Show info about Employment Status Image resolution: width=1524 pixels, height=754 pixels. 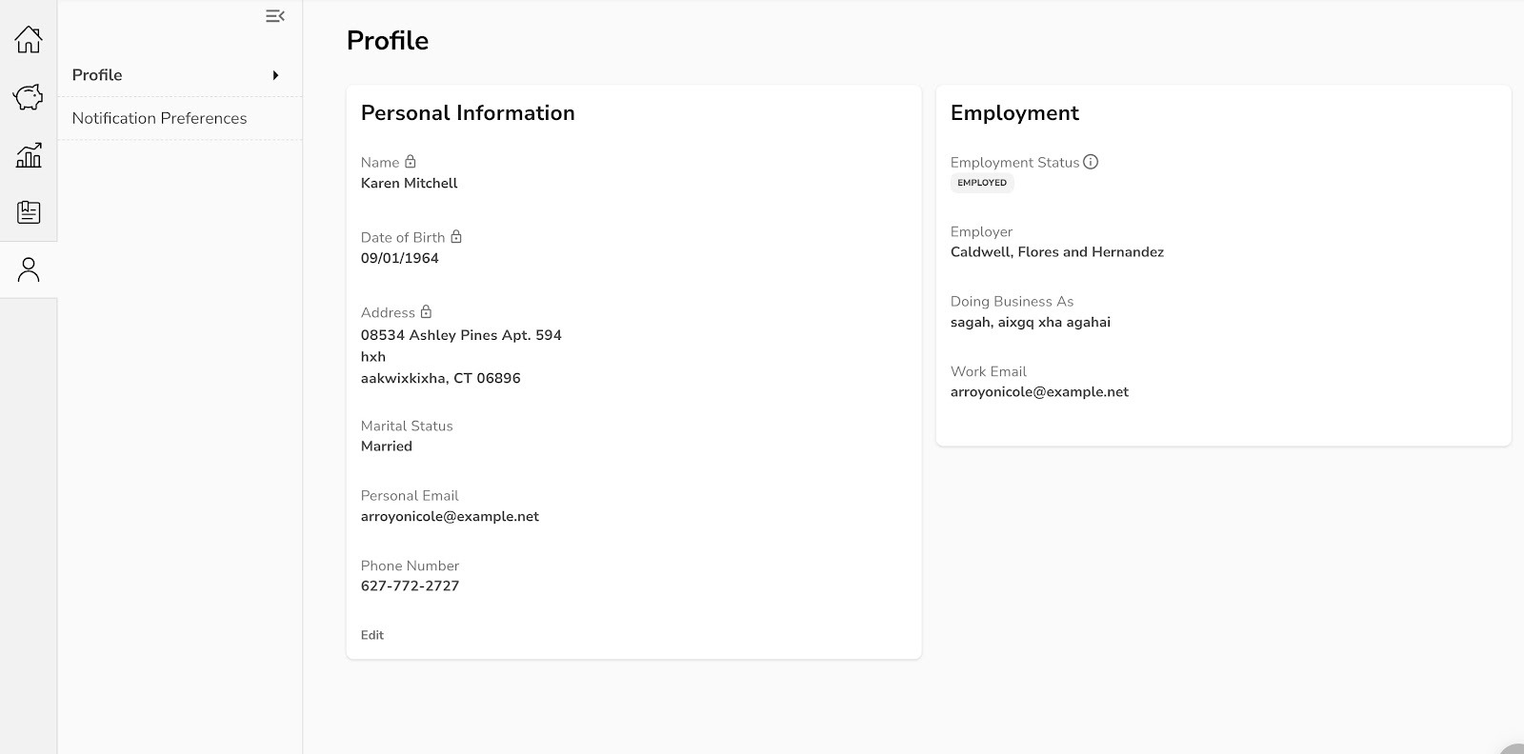tap(1091, 162)
